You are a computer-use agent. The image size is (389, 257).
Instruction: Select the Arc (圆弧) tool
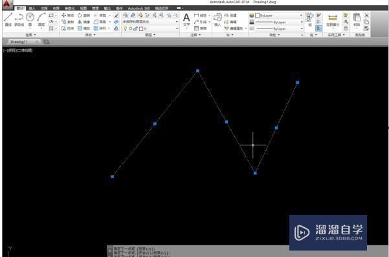pyautogui.click(x=41, y=20)
